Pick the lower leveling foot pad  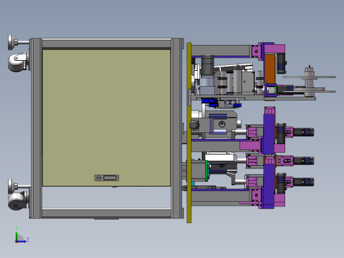[11, 187]
